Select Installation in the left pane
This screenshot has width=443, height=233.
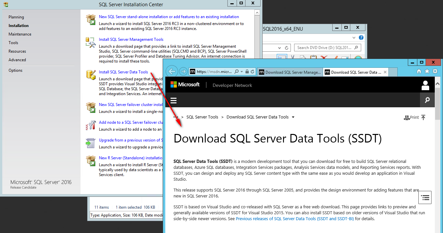pos(18,26)
